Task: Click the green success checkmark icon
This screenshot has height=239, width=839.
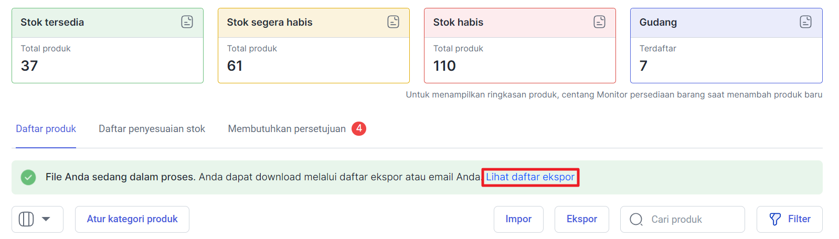Action: point(28,178)
